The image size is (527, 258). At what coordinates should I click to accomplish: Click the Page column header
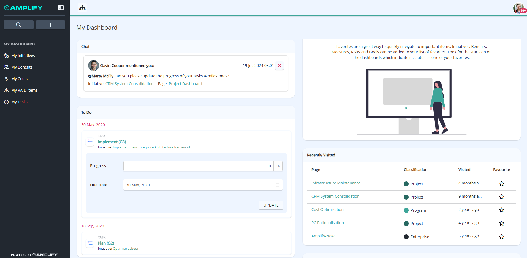click(316, 170)
